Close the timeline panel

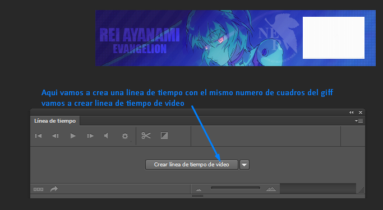pyautogui.click(x=361, y=112)
